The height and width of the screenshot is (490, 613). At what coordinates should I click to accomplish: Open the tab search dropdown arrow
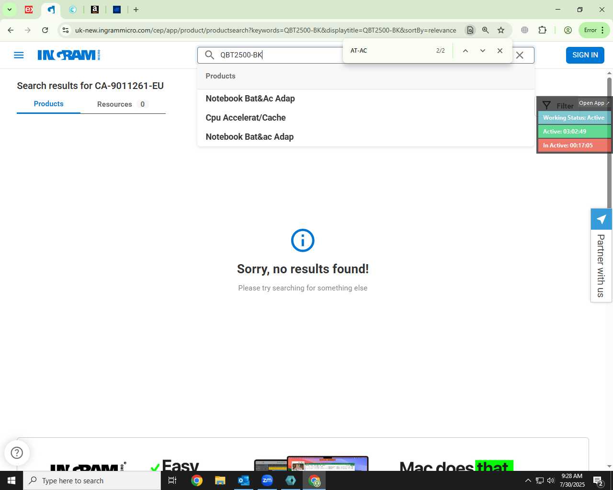9,10
